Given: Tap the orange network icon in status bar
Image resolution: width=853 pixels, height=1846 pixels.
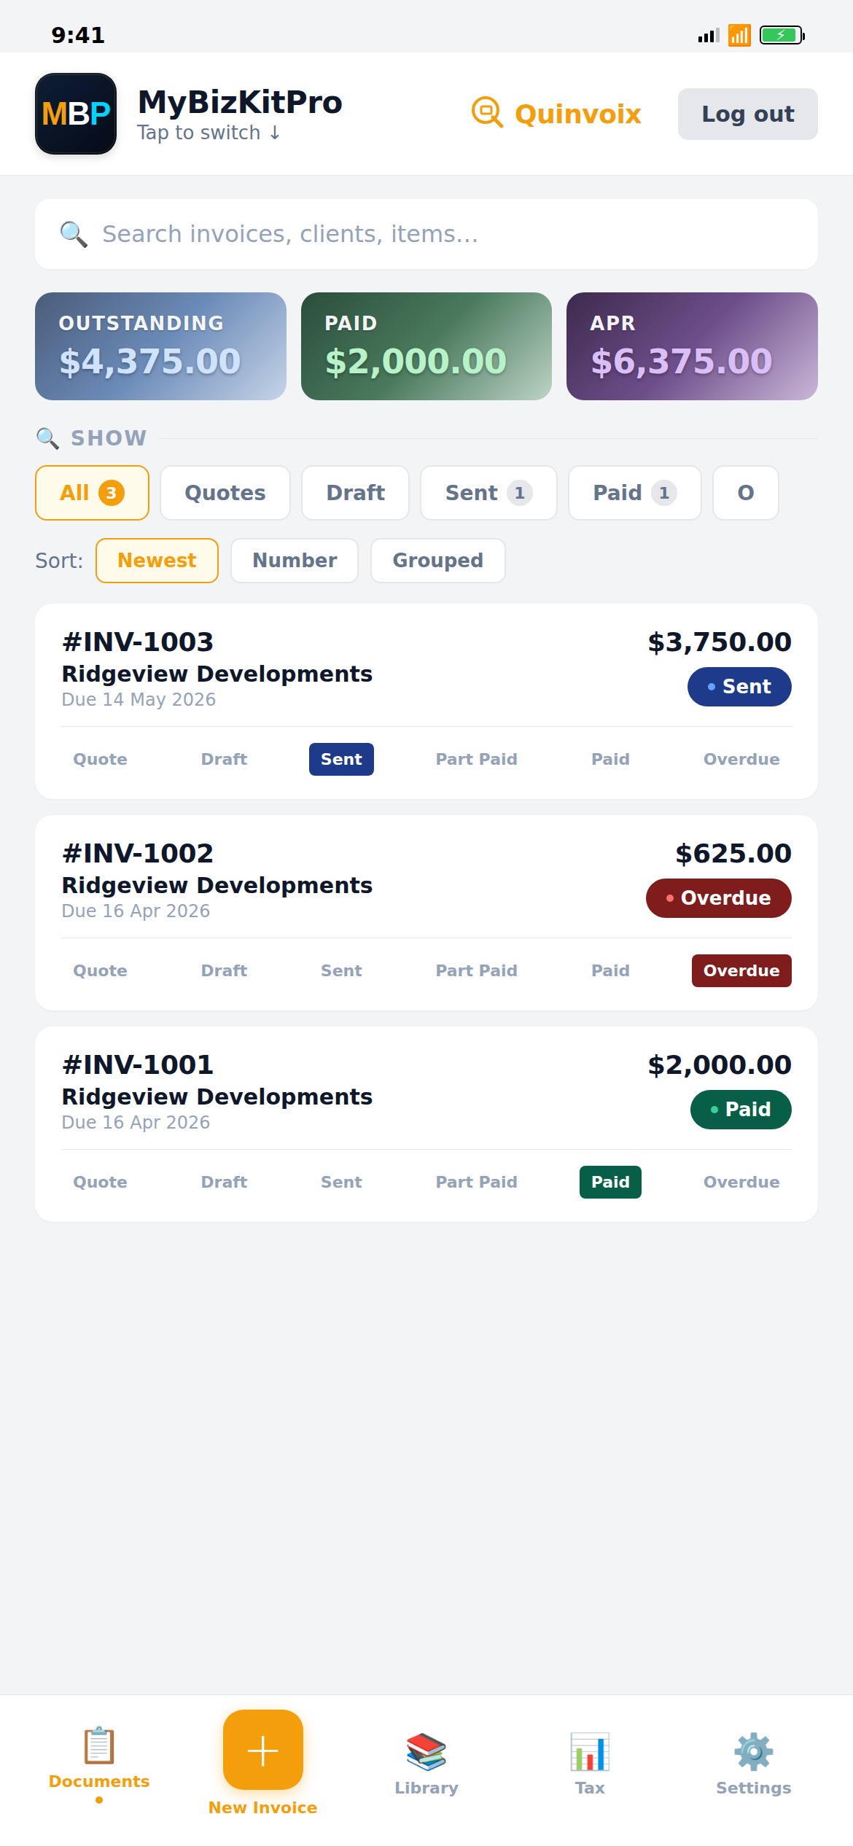Looking at the screenshot, I should [x=739, y=35].
